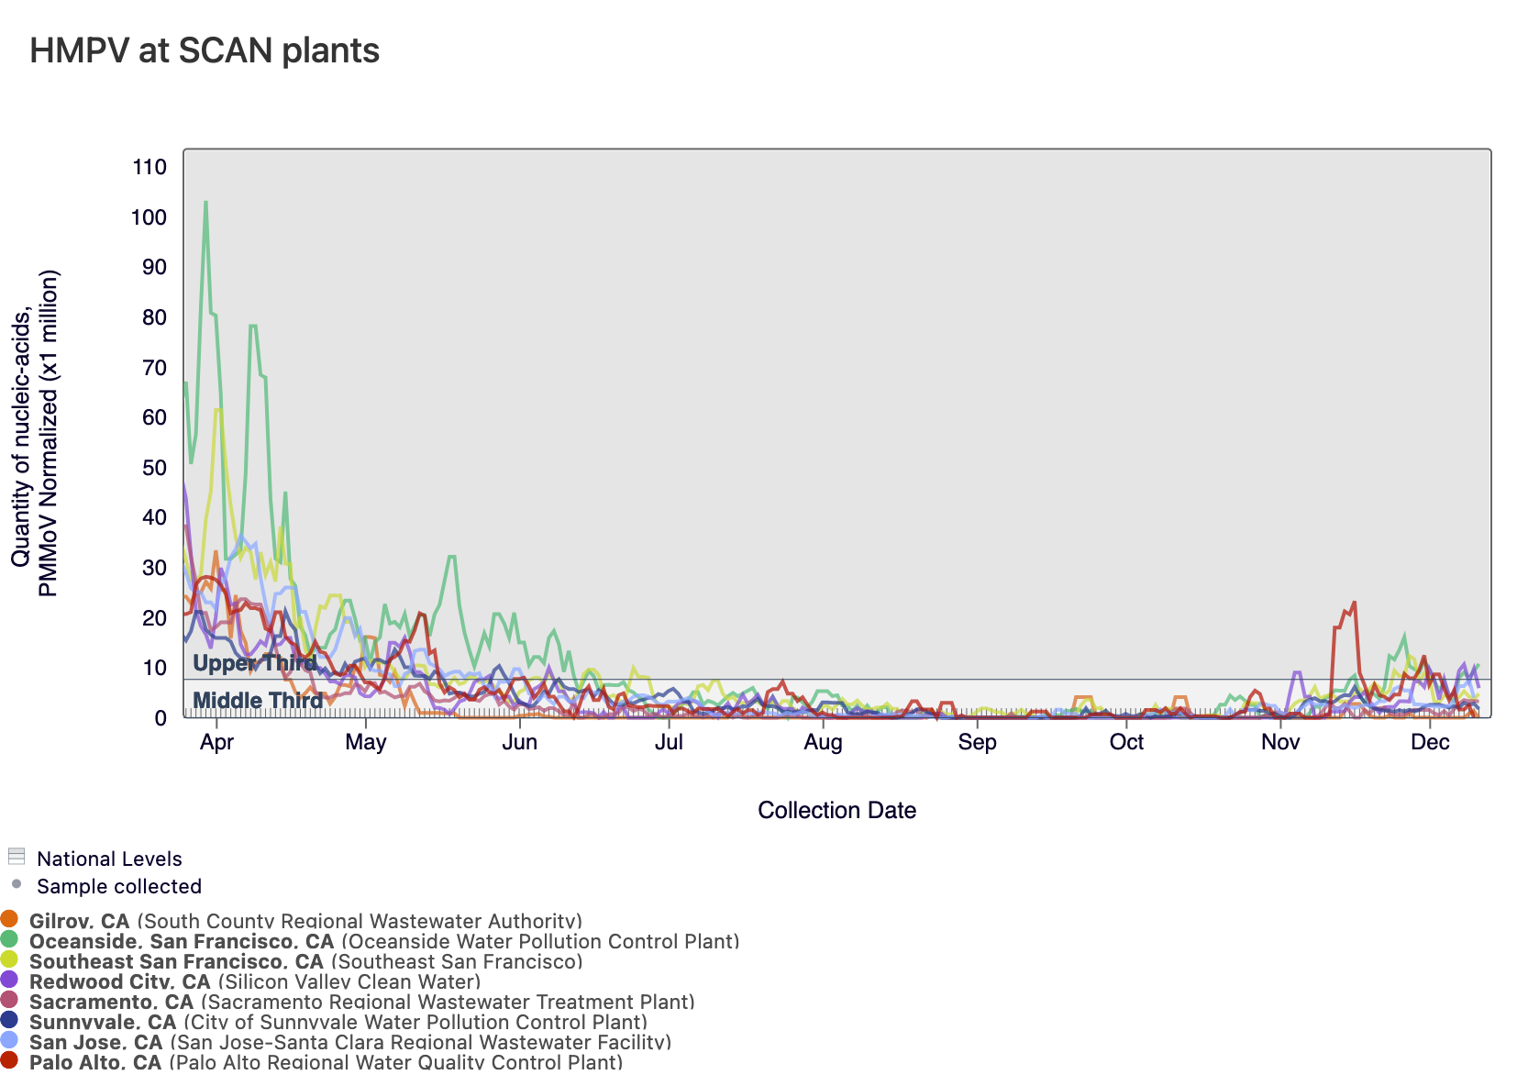Click the dark red Palo Alto legend dot
Image resolution: width=1528 pixels, height=1086 pixels.
[9, 1060]
